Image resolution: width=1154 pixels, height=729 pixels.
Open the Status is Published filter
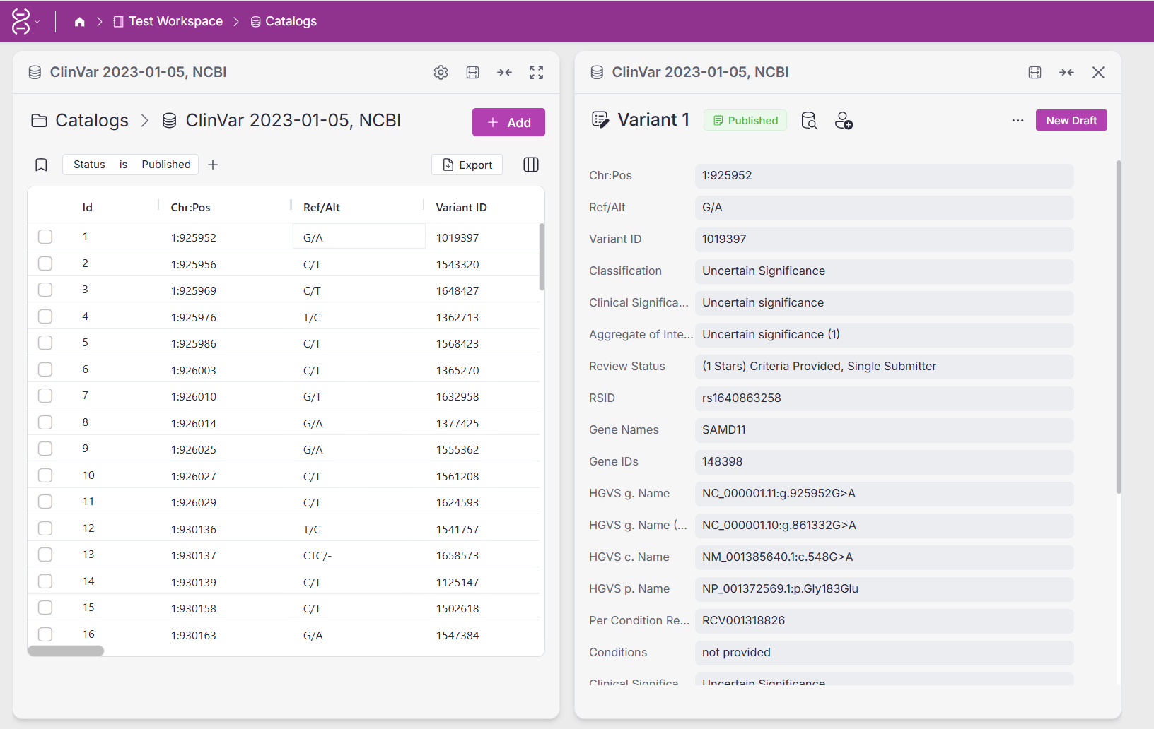pyautogui.click(x=131, y=165)
